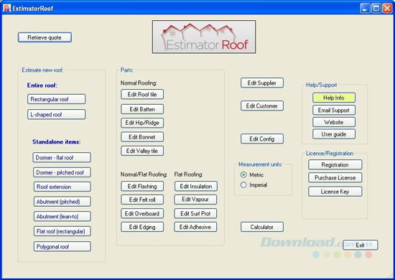The width and height of the screenshot is (395, 280).
Task: Click the Purchase License button
Action: point(335,178)
